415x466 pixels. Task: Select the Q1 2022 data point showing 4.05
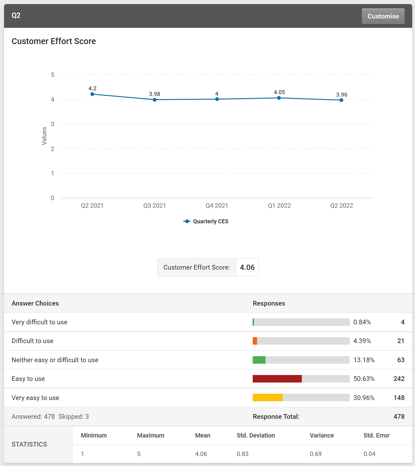[279, 98]
